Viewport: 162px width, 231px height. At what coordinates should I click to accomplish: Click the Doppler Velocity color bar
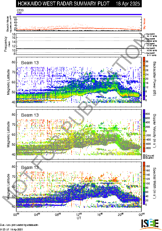coord(144,131)
